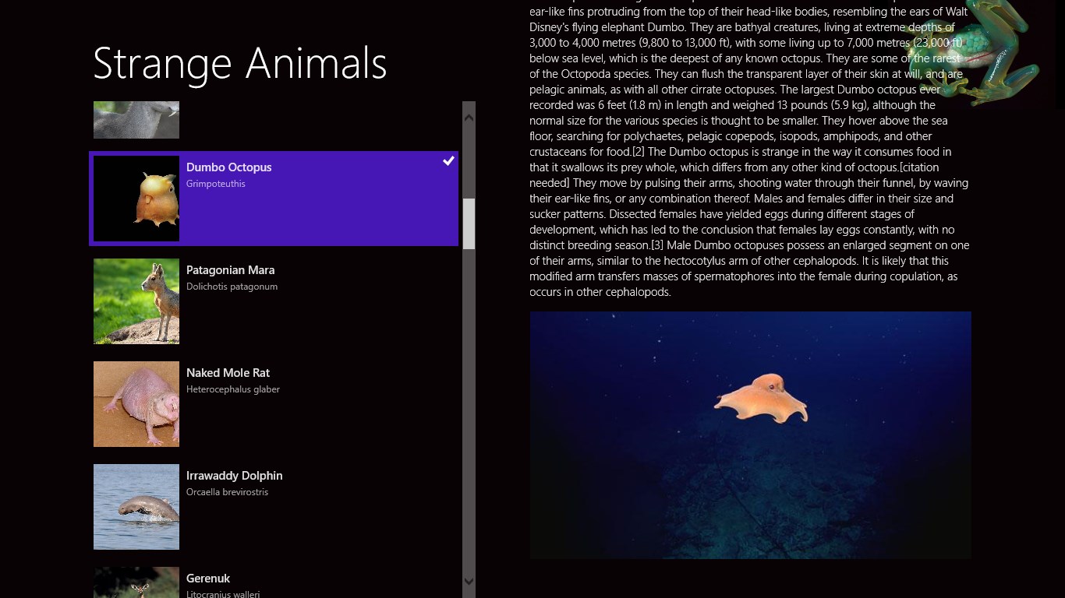Click the Dolichotis patagonum subtitle

[232, 287]
